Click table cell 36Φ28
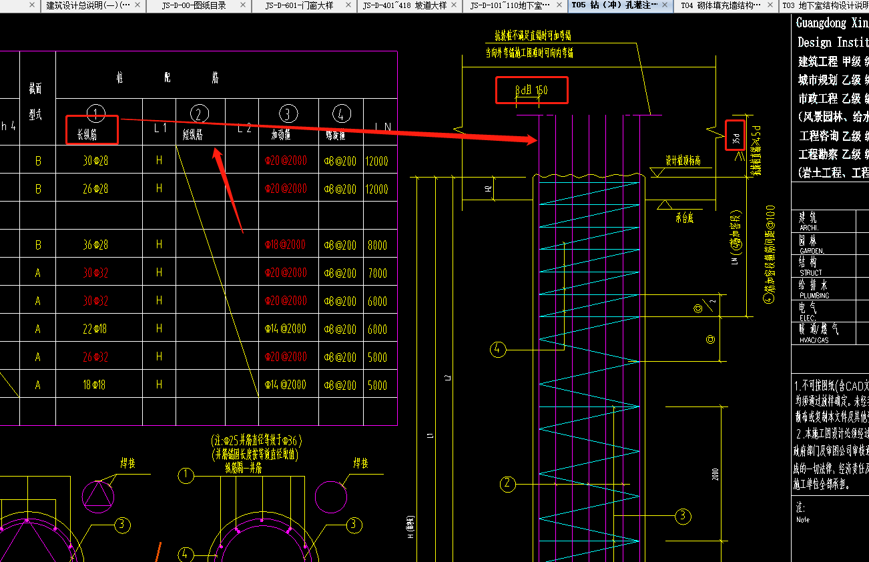The image size is (869, 562). click(95, 245)
